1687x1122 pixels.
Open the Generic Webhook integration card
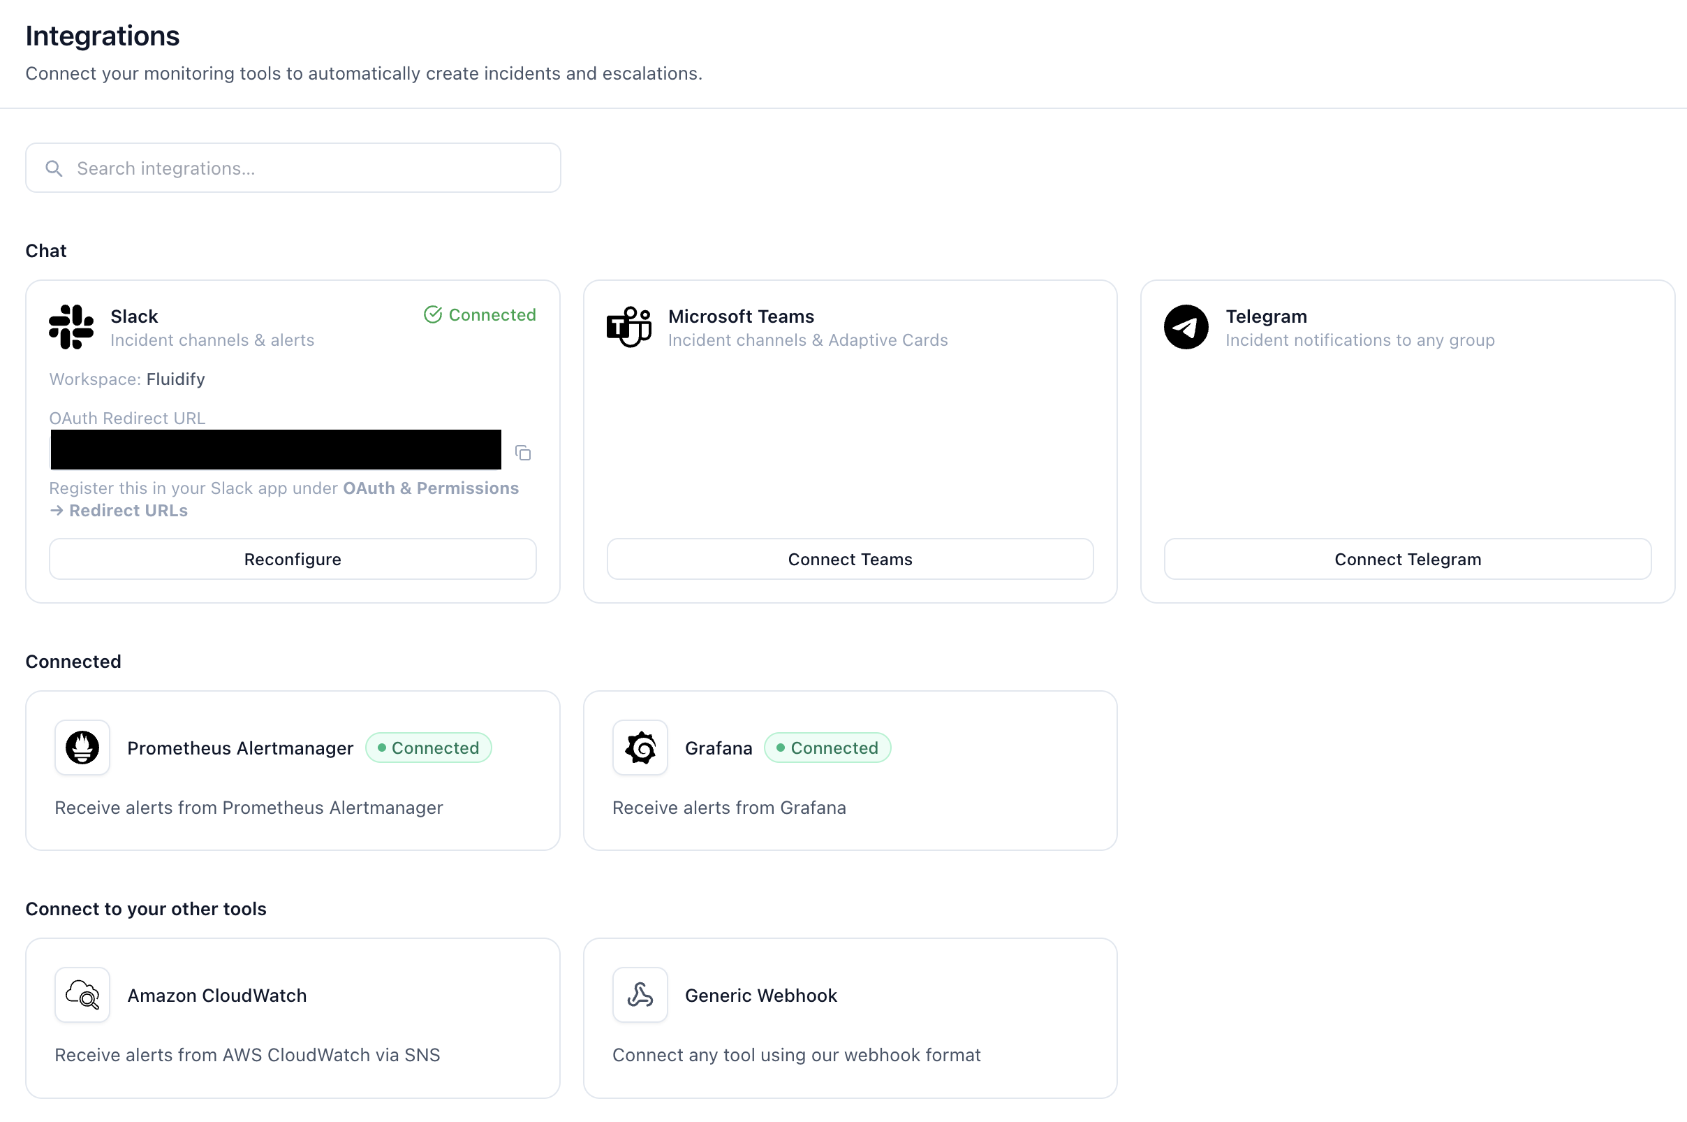pos(850,1018)
